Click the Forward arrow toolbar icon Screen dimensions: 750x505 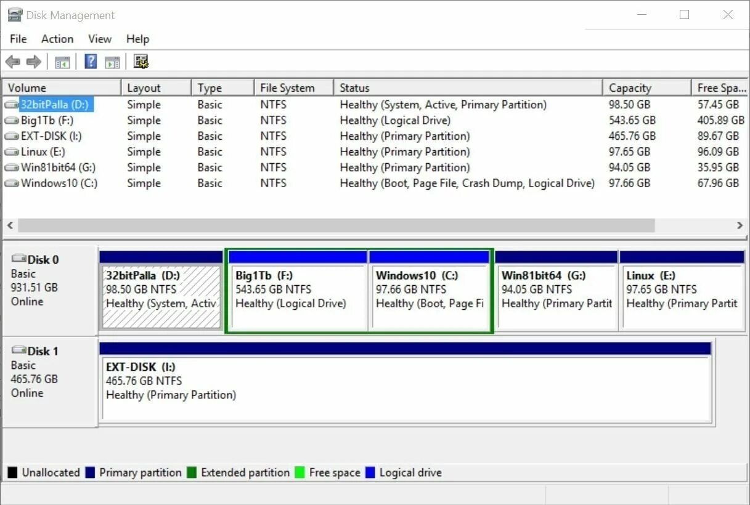[x=34, y=62]
